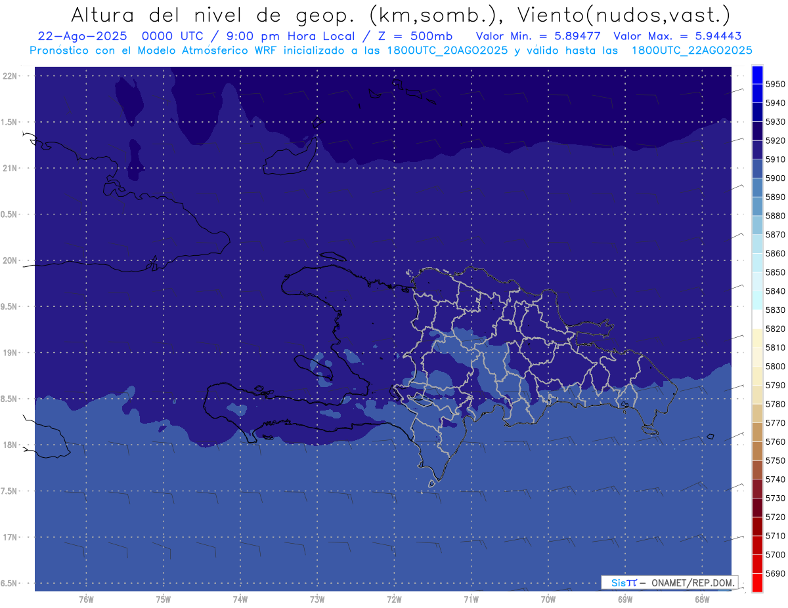Screen dimensions: 788x608
Task: Click the legend value 5880
Action: (775, 216)
